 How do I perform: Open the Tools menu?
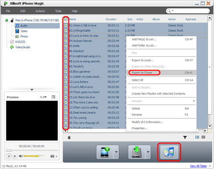(x=58, y=11)
